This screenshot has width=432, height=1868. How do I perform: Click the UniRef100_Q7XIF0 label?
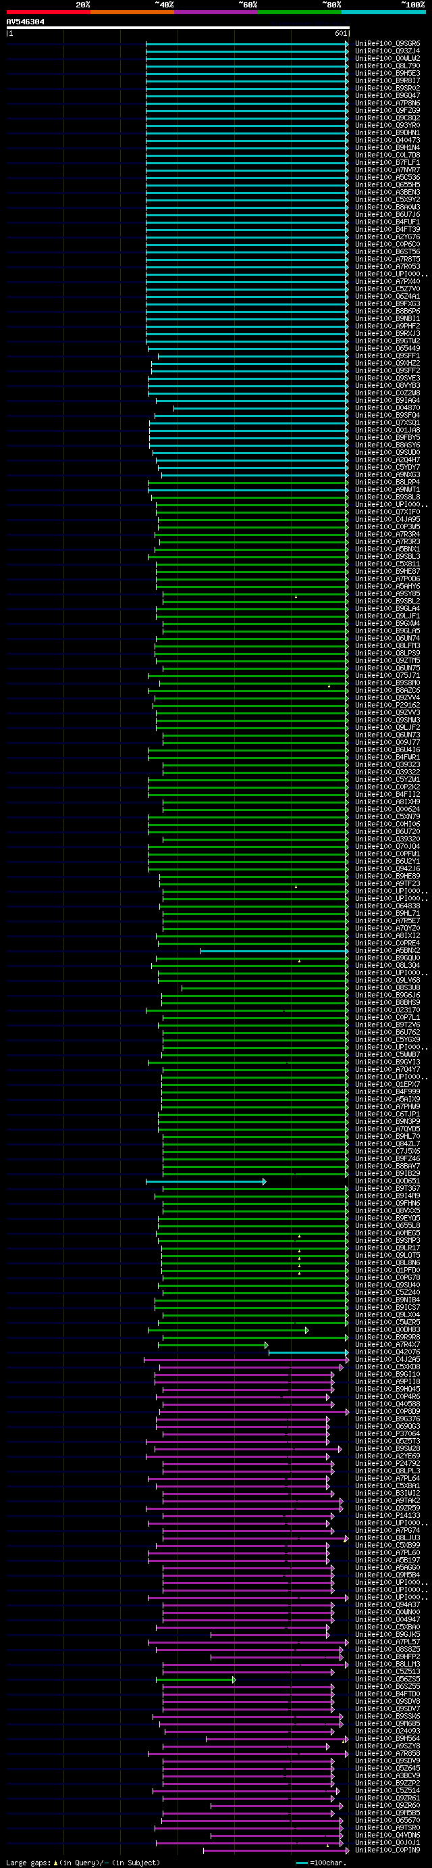point(387,512)
